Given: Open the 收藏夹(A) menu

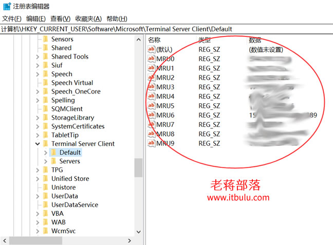Looking at the screenshot, I should point(88,18).
